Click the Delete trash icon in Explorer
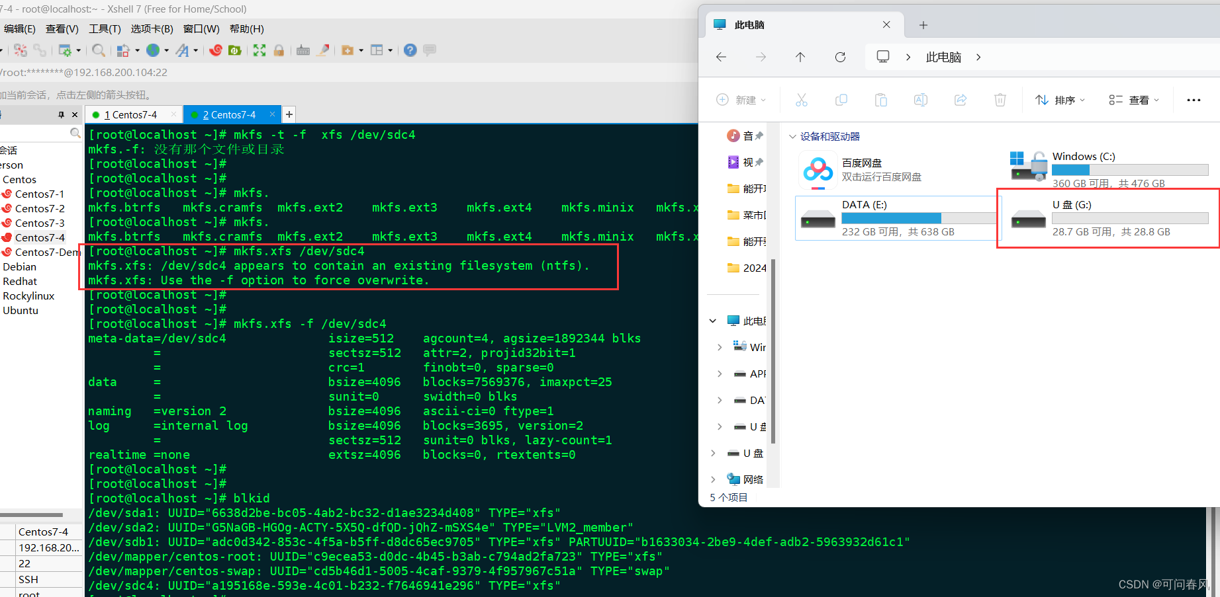The image size is (1220, 597). 1000,100
